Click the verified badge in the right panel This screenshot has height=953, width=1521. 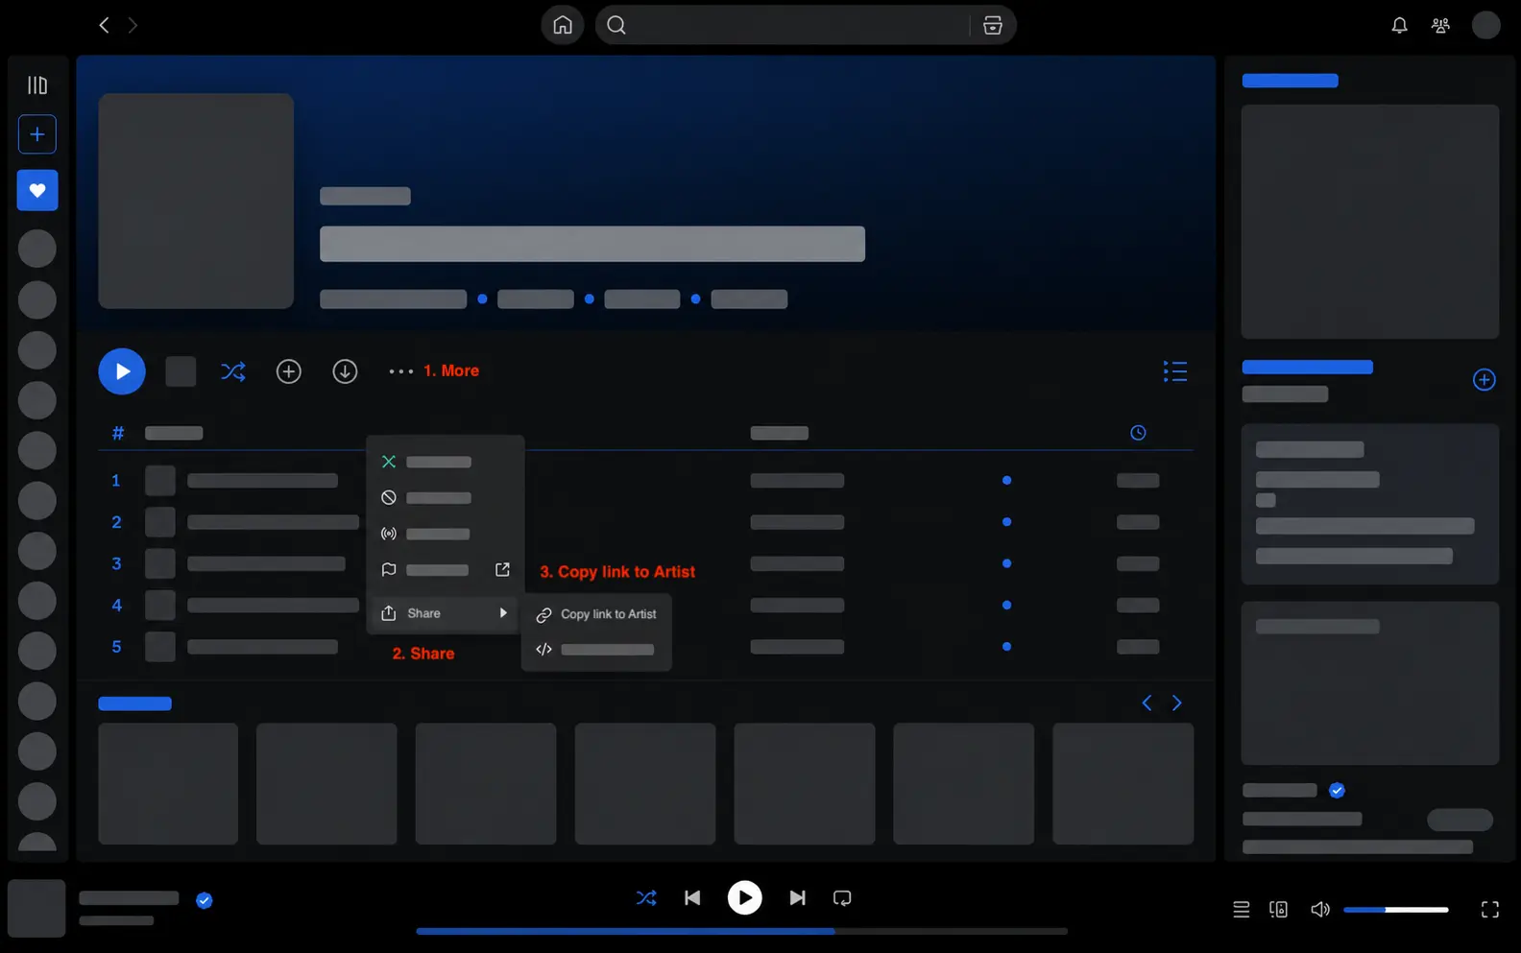[1337, 791]
